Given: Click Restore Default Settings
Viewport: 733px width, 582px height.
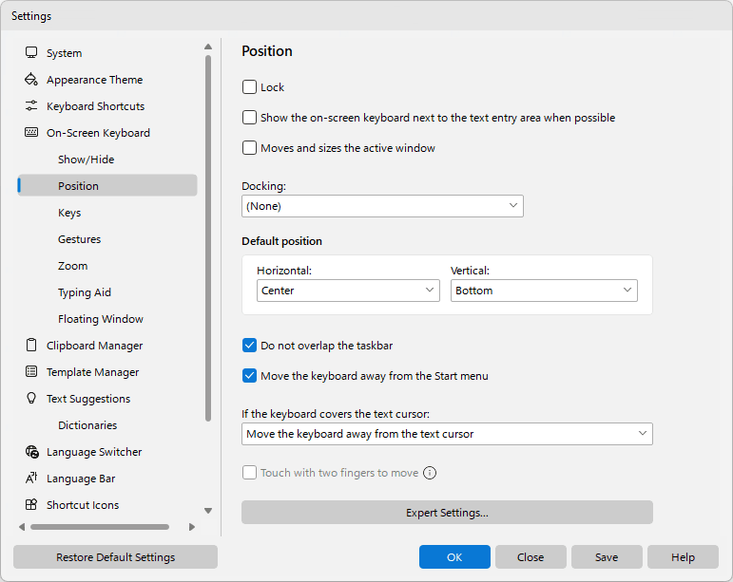Looking at the screenshot, I should click(115, 557).
